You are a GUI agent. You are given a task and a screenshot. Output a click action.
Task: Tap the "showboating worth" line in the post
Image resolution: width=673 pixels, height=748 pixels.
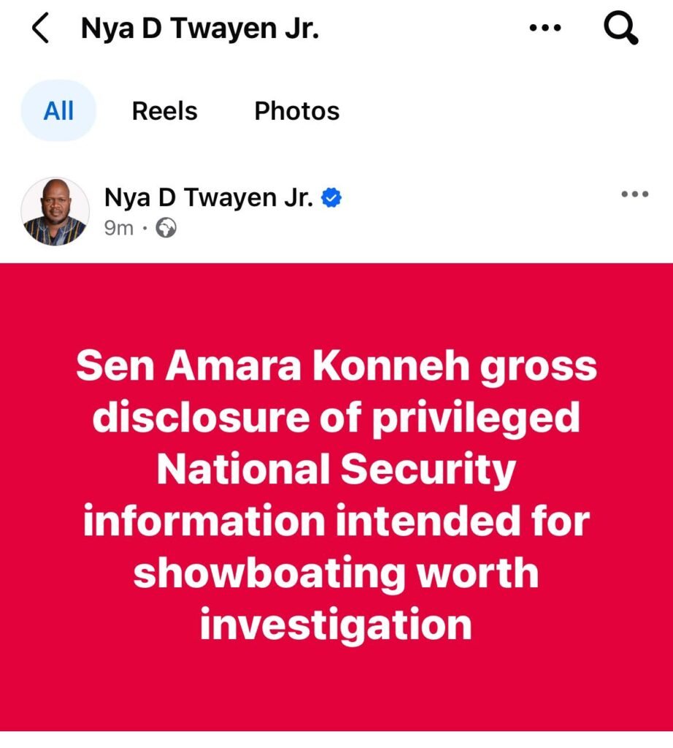tap(336, 572)
